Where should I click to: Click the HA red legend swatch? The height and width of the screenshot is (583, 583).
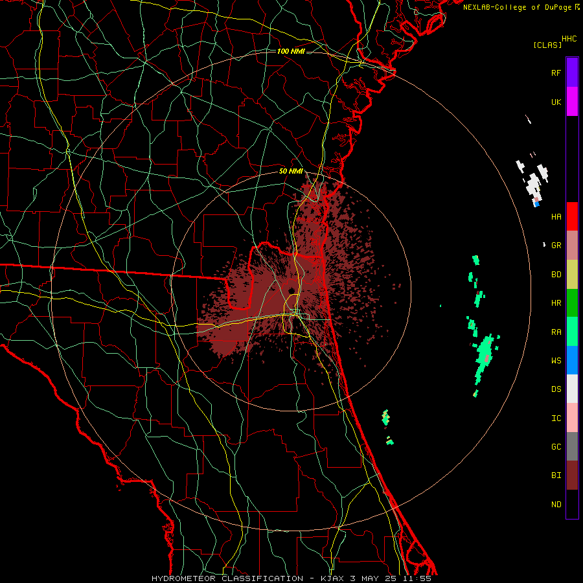[572, 216]
